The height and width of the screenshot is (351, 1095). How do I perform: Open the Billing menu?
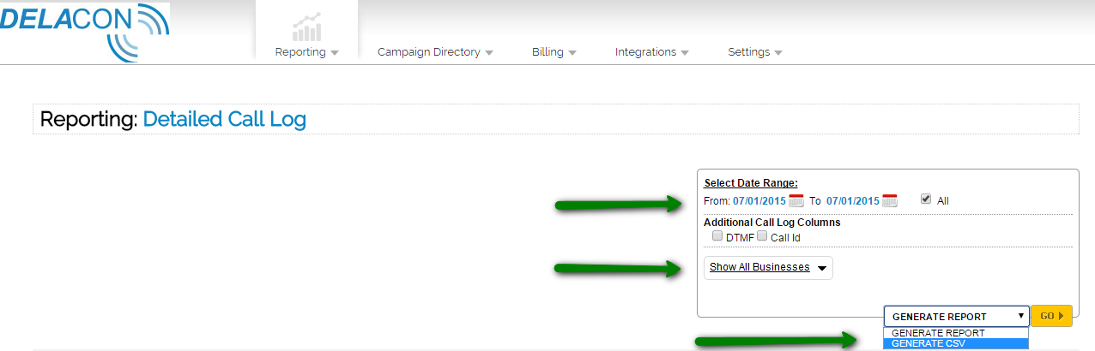coord(554,52)
